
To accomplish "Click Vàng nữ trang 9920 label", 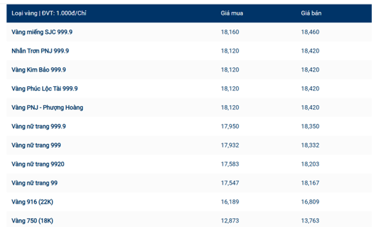I will pyautogui.click(x=38, y=164).
